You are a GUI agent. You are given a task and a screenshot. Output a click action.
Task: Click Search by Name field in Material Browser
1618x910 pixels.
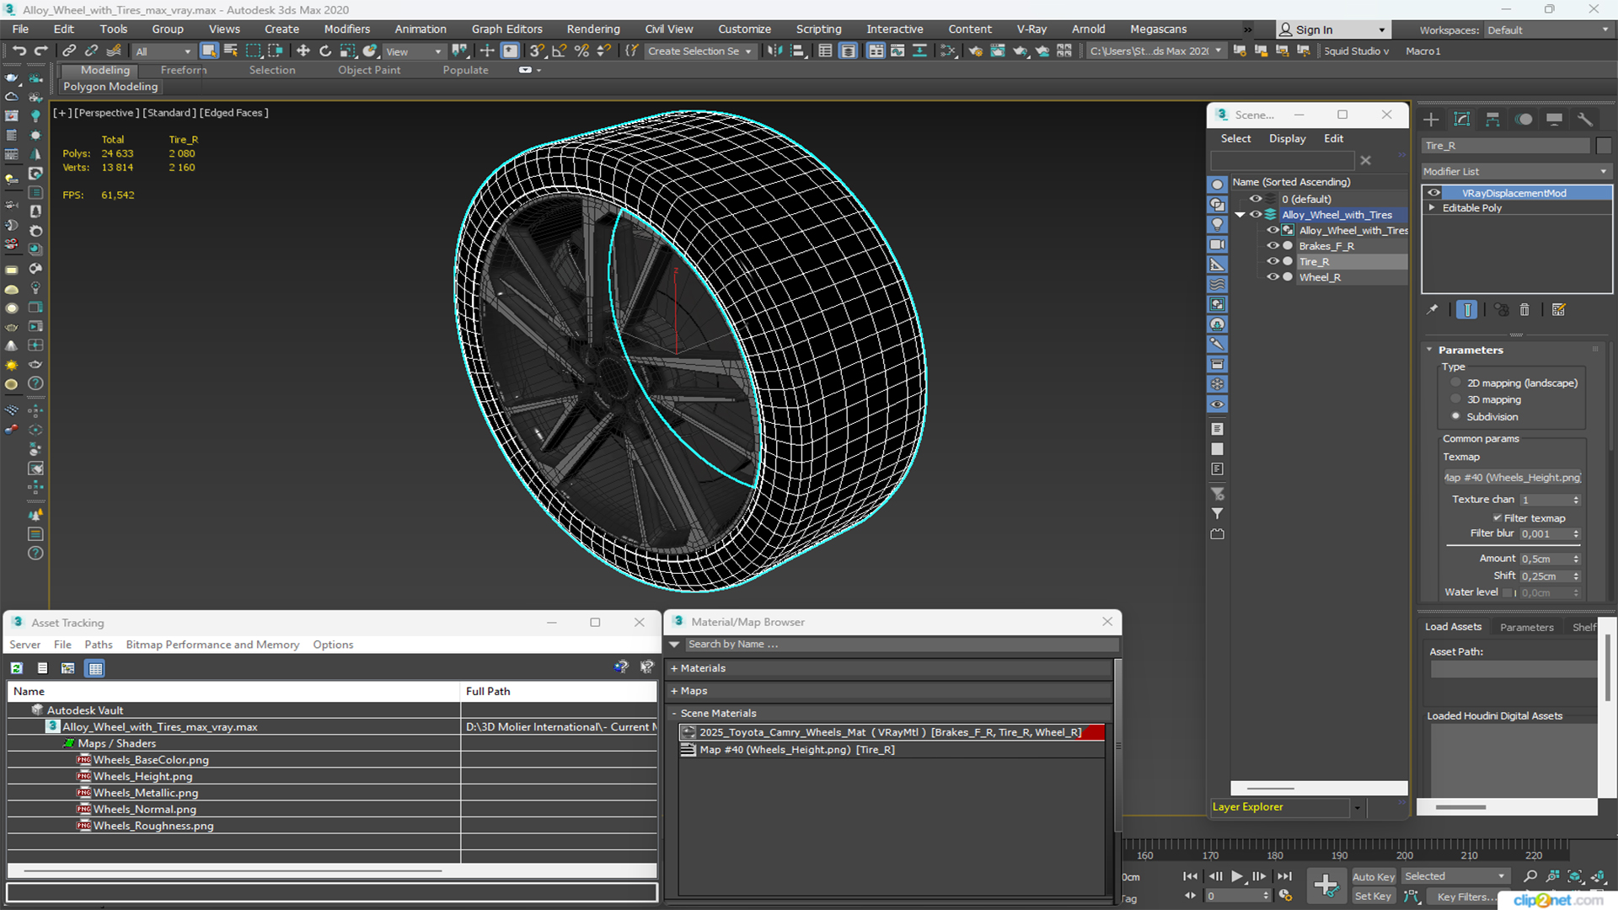click(901, 645)
